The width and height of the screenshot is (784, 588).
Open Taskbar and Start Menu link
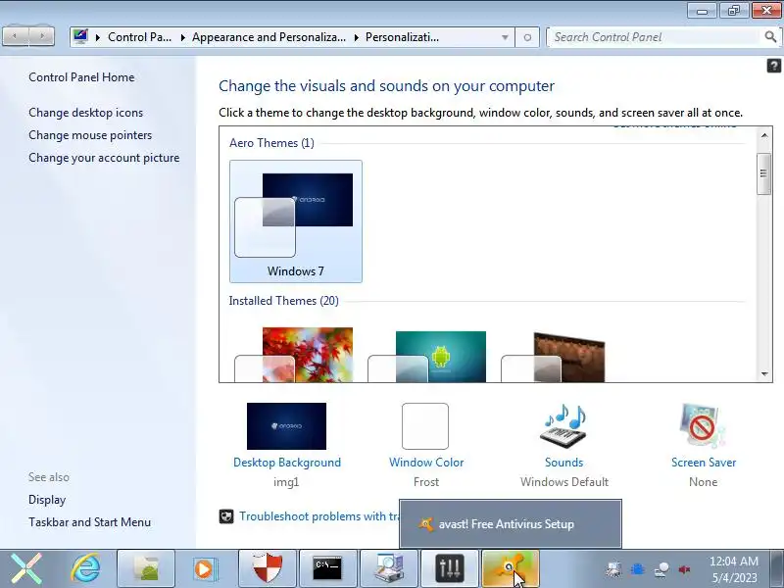[89, 522]
